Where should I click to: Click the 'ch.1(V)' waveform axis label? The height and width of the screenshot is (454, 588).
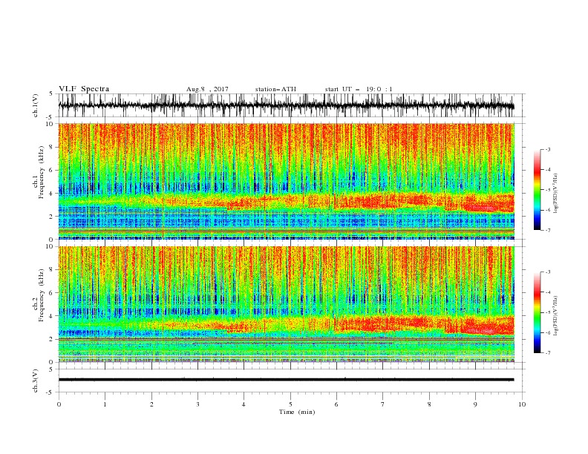(36, 105)
